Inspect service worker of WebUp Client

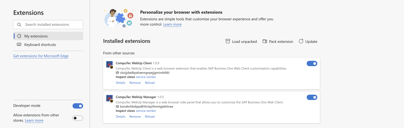tap(146, 77)
